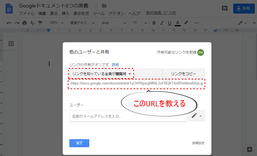This screenshot has width=257, height=156.
Task: Click the document outline icon
Action: (x=11, y=44)
